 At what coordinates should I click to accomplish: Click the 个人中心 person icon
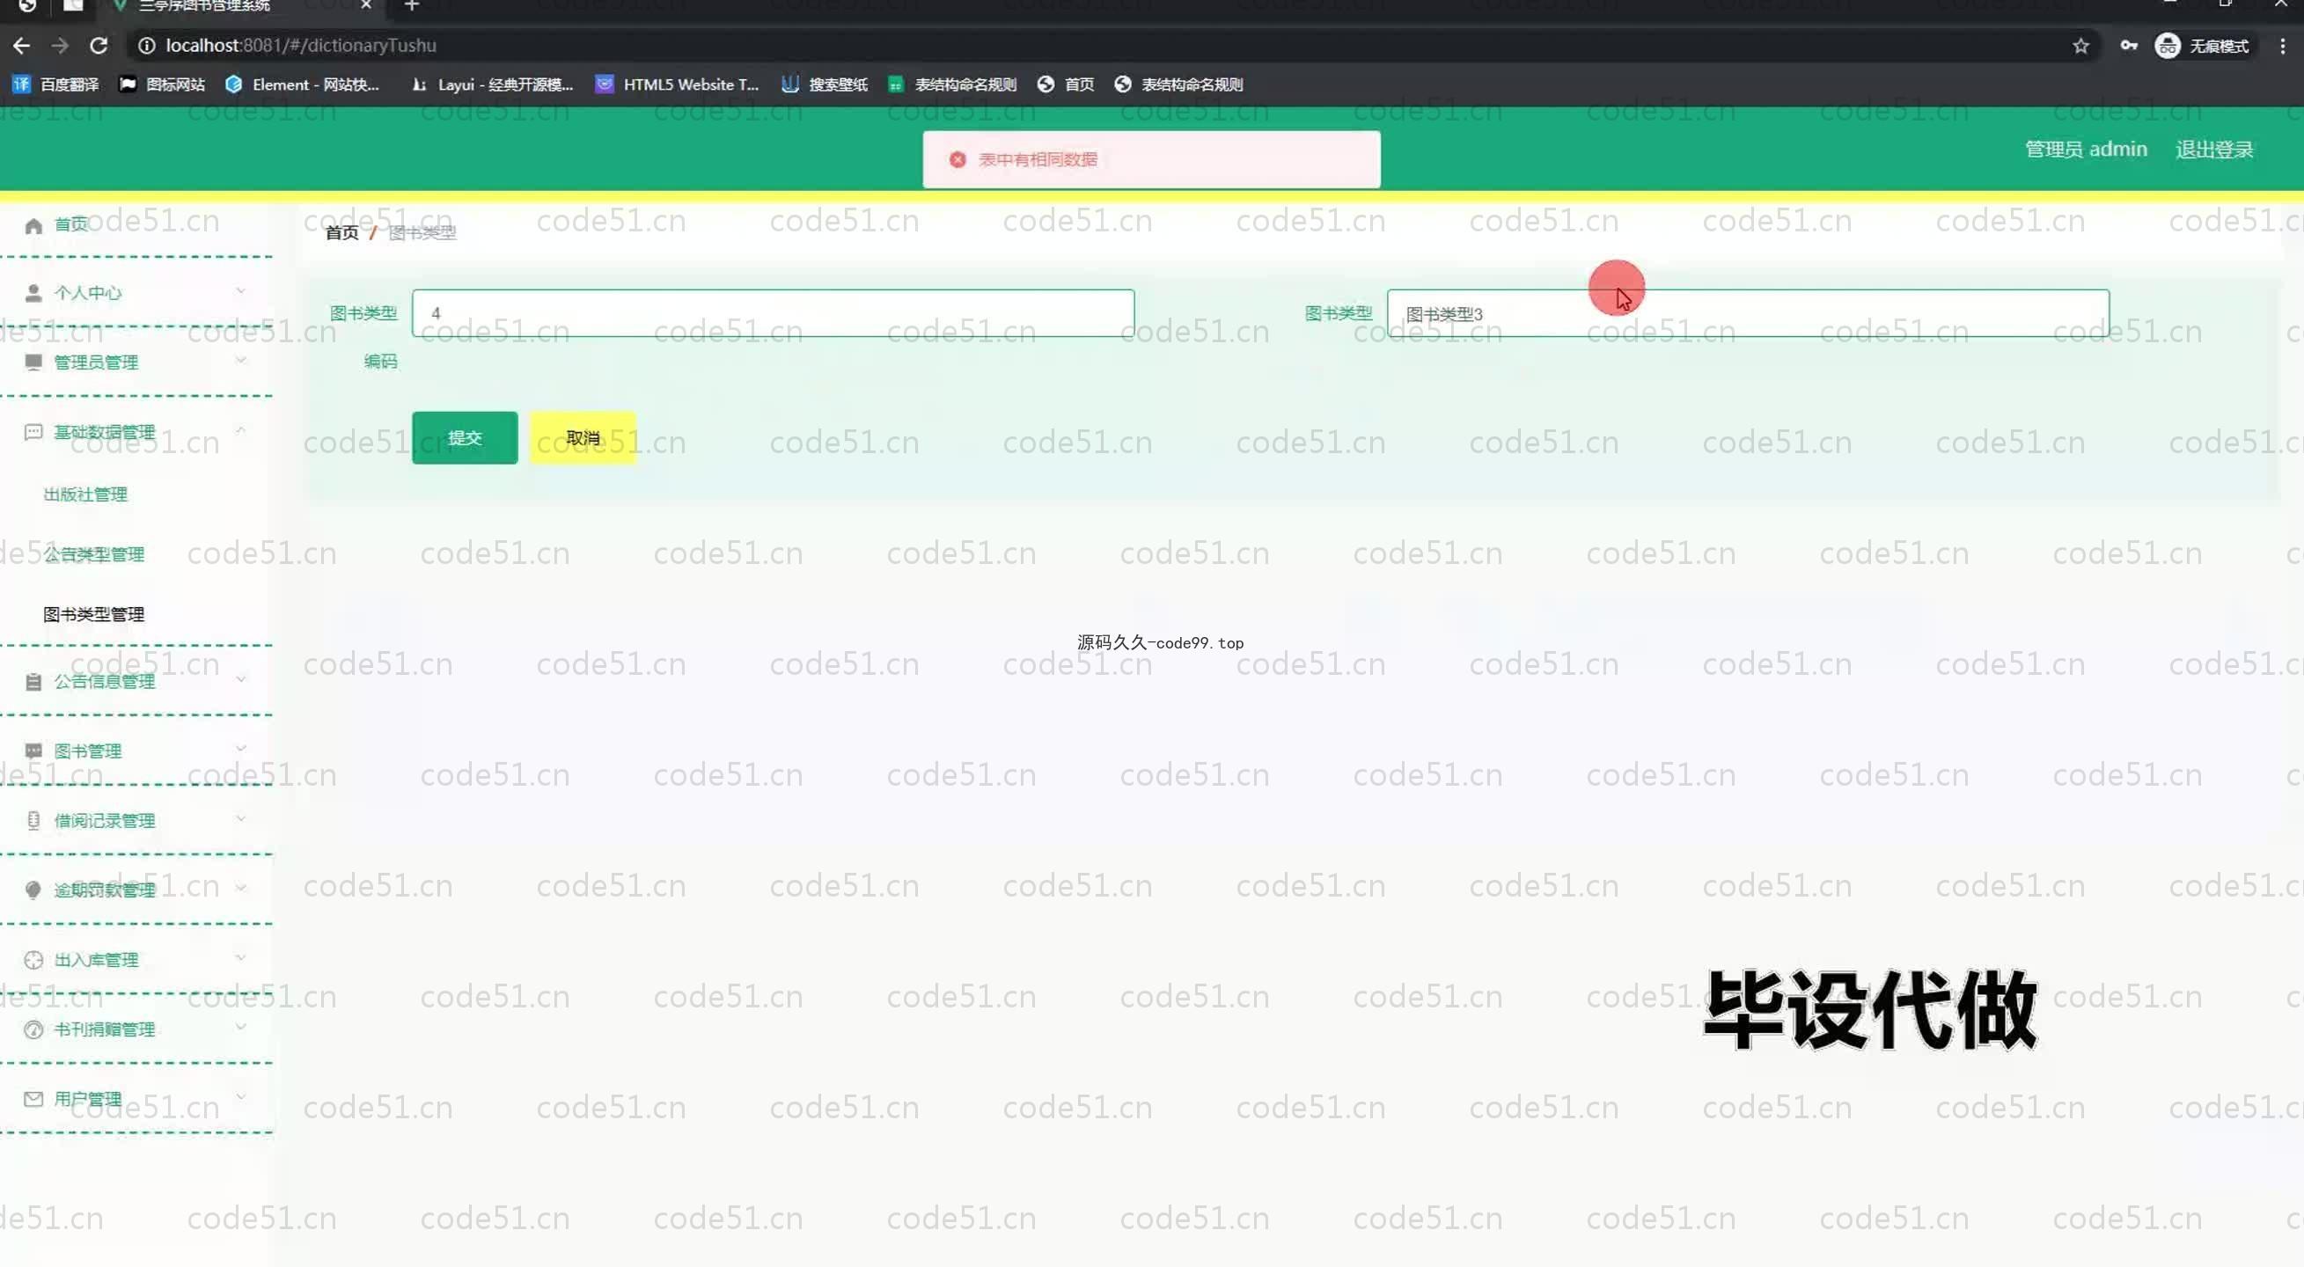pos(33,293)
